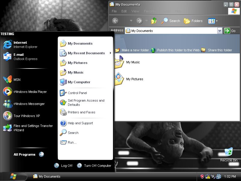The width and height of the screenshot is (241, 181).
Task: Click Turn Off Computer
Action: pyautogui.click(x=94, y=166)
